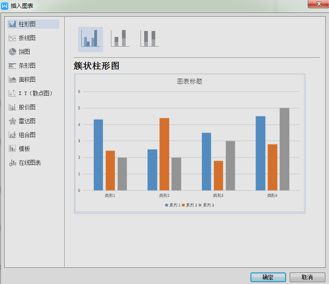This screenshot has width=329, height=284.
Task: Select the 条形图 bar chart icon
Action: (12, 66)
